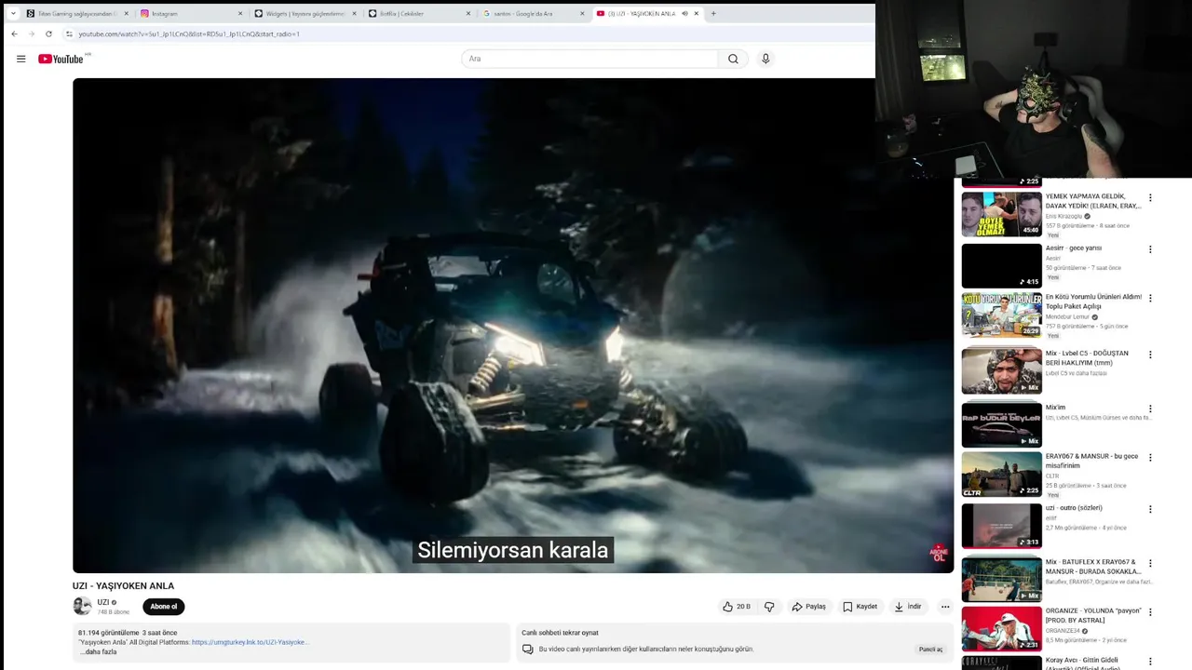Open options for ERAY067 & MANSUR bu gece
1192x670 pixels.
coord(1150,457)
